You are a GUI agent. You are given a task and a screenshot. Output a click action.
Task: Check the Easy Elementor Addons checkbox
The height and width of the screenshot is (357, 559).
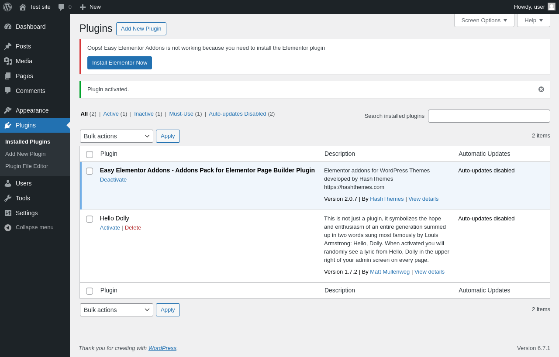click(90, 171)
